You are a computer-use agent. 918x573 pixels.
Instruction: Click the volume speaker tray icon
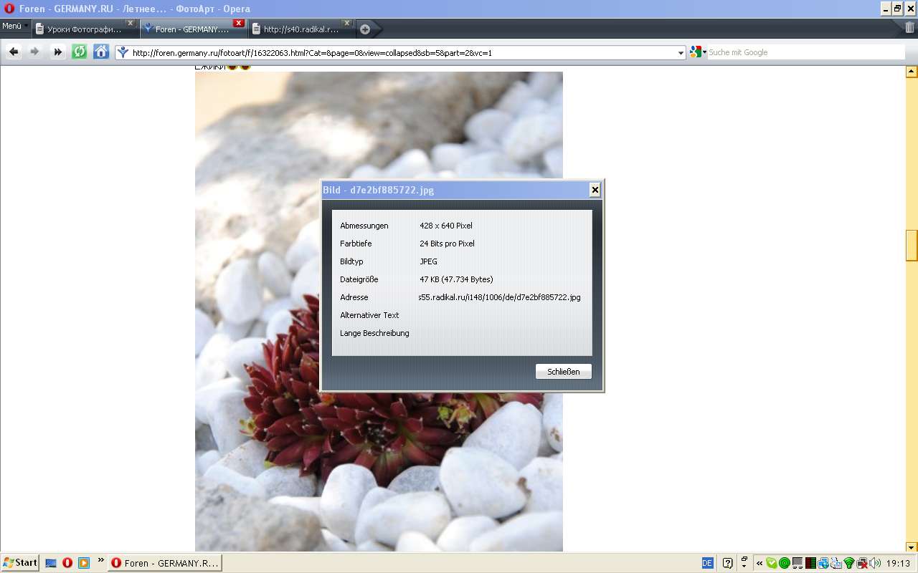click(x=875, y=563)
